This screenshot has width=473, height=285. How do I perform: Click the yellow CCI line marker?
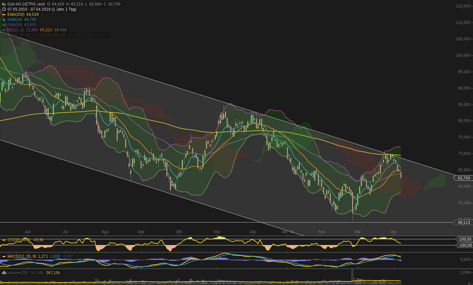point(4,240)
